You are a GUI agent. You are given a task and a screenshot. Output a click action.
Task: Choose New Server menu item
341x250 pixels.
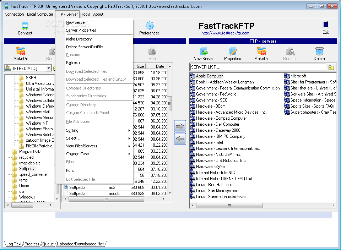tap(94, 22)
